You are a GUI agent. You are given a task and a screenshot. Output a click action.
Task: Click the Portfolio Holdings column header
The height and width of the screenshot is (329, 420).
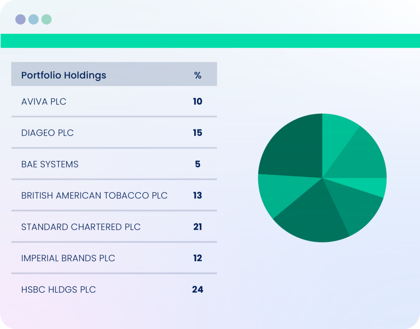64,75
